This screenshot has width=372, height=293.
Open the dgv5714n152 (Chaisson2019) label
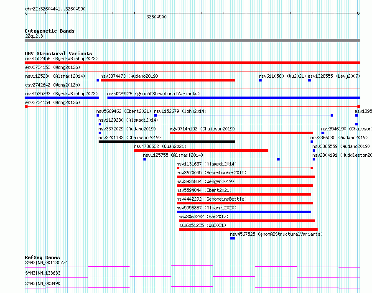[202, 129]
